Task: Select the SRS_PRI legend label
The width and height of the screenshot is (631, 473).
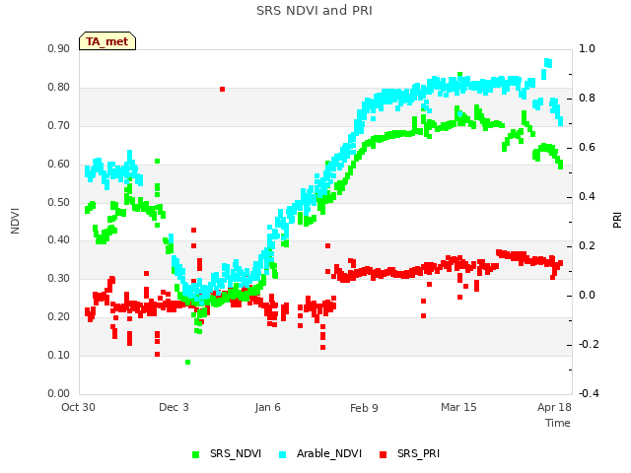Action: pyautogui.click(x=418, y=453)
